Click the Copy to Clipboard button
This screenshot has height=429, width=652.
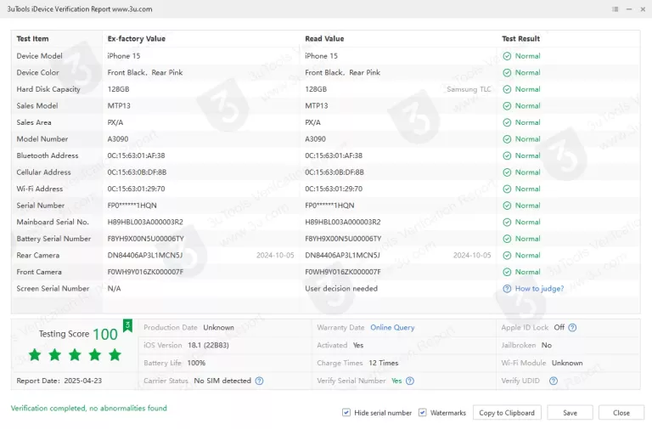point(507,413)
